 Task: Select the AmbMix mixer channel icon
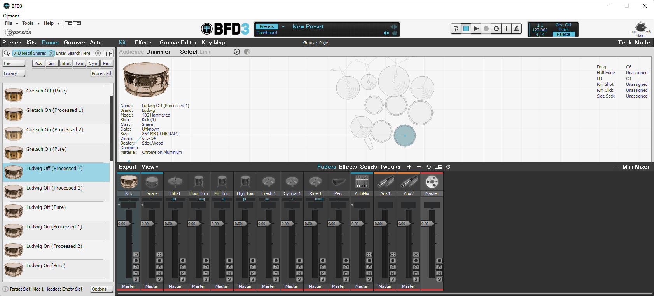tap(362, 181)
